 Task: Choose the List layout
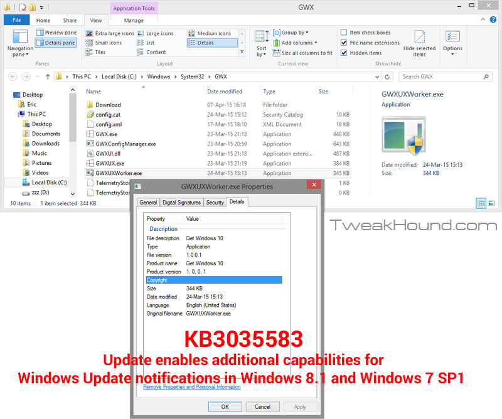146,43
